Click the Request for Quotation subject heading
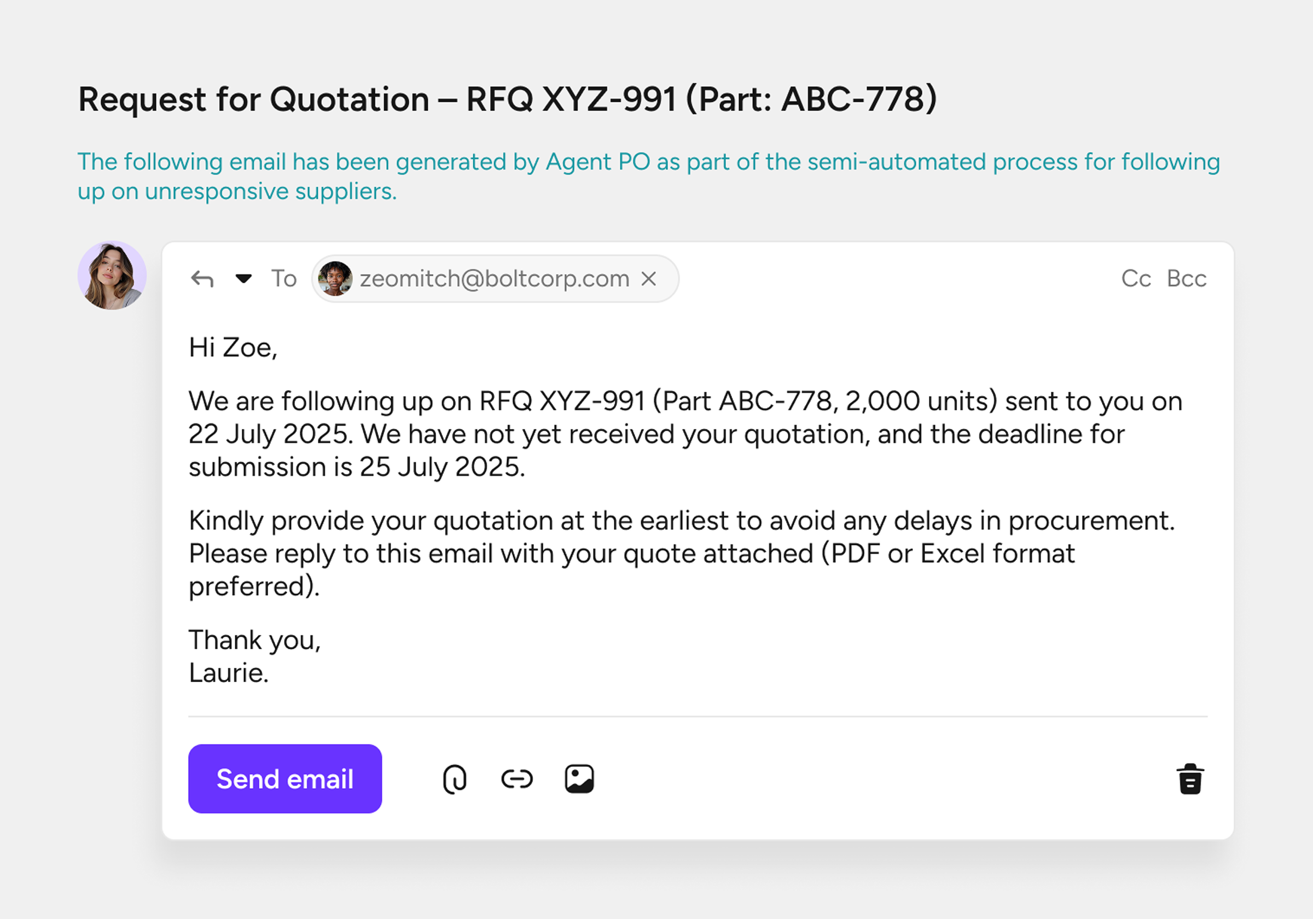 [x=508, y=99]
